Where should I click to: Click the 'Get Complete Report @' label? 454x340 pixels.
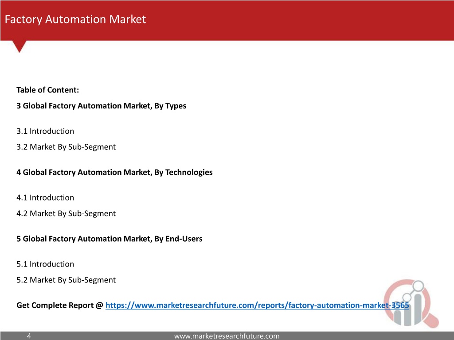point(60,305)
